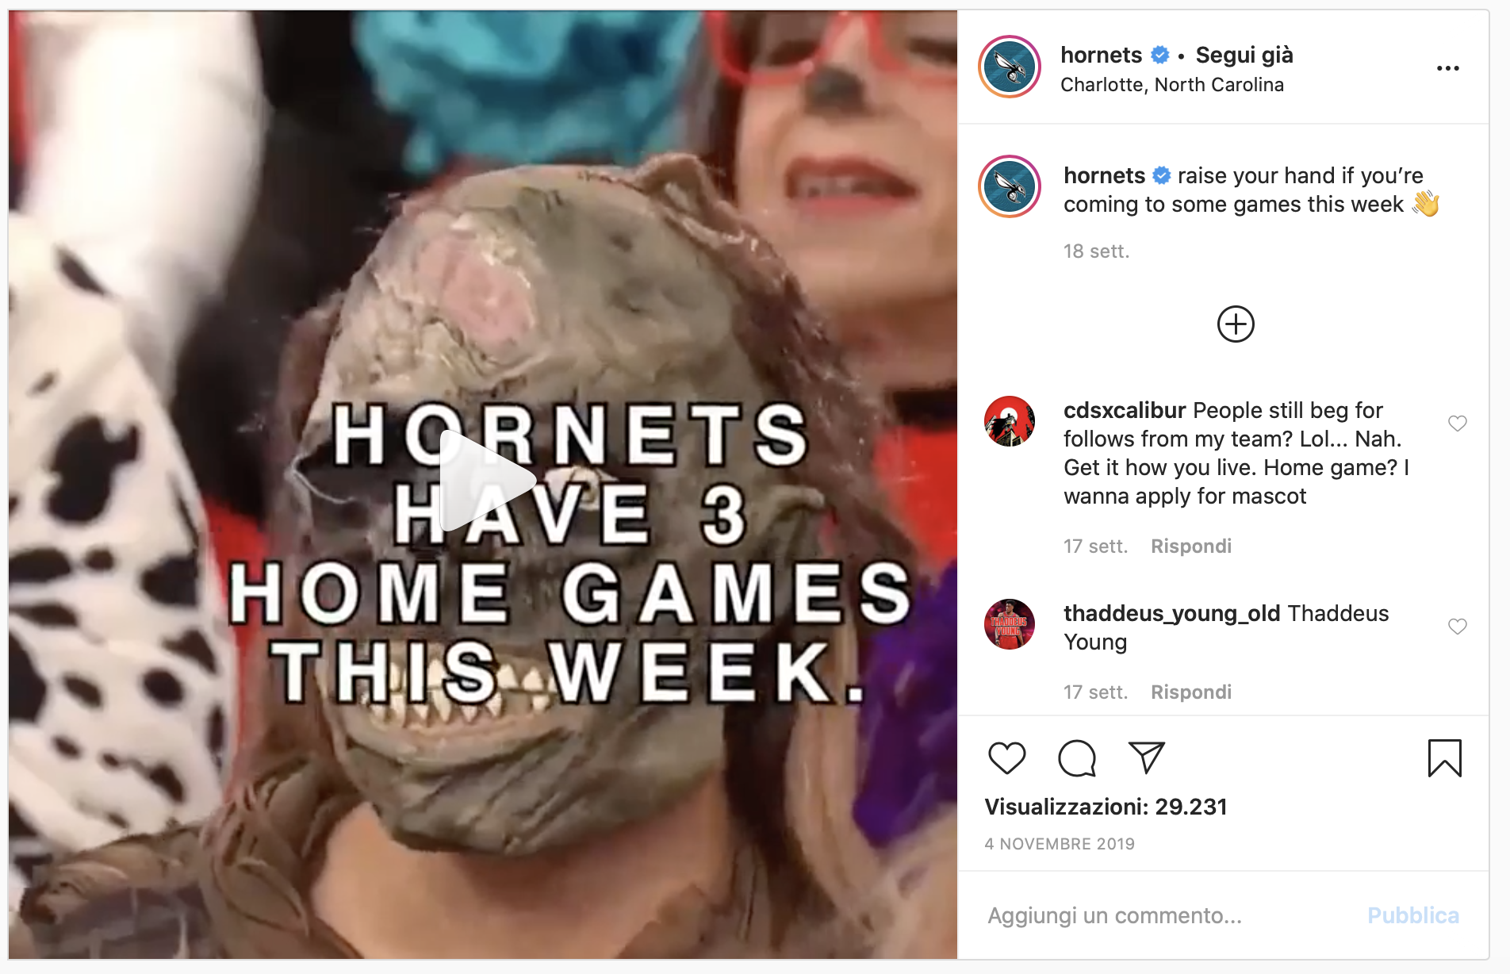The height and width of the screenshot is (974, 1510).
Task: Open the three-dot options menu
Action: [x=1447, y=68]
